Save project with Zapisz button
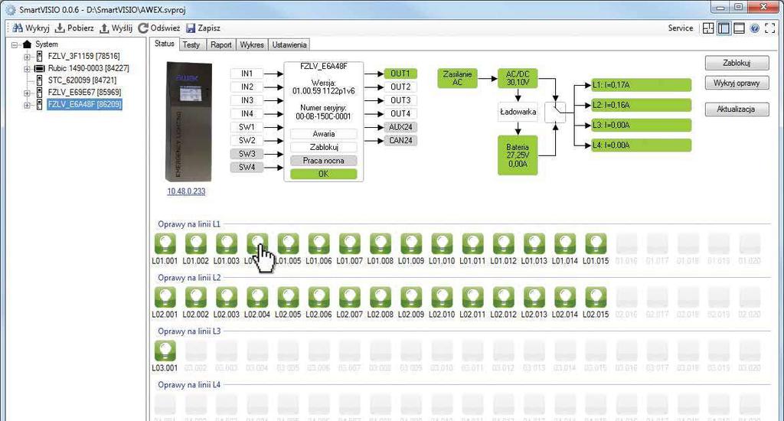The width and height of the screenshot is (784, 421). pos(203,28)
